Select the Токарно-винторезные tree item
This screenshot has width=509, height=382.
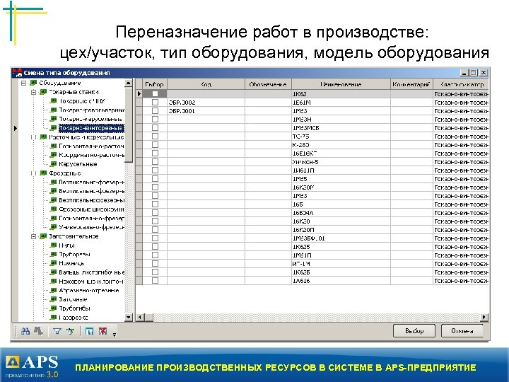[91, 128]
